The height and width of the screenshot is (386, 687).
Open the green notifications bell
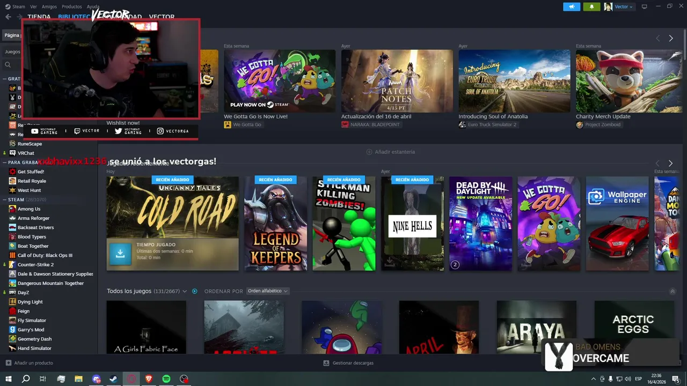coord(592,6)
